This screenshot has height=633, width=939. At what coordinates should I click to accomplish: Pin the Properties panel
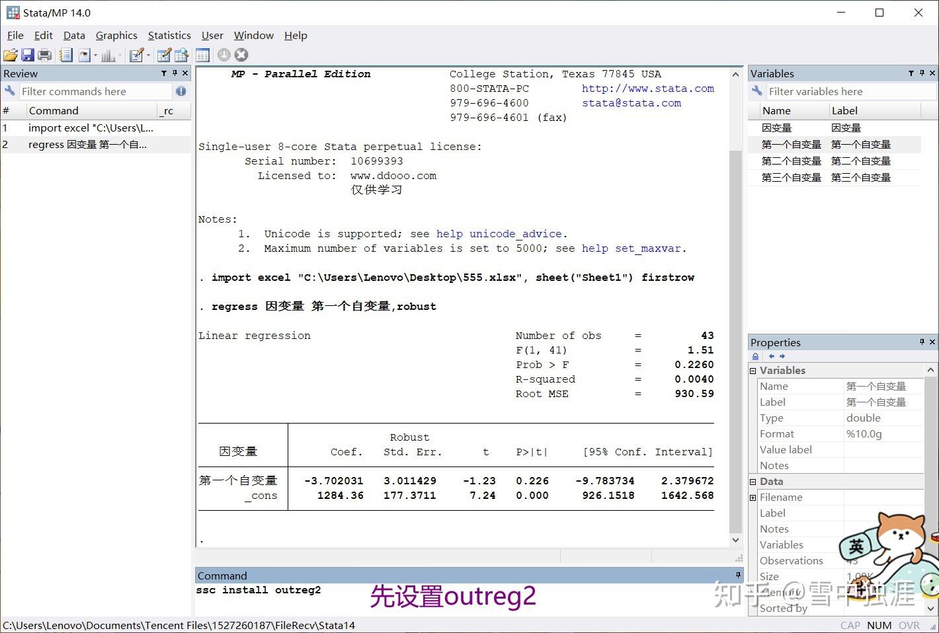point(922,342)
